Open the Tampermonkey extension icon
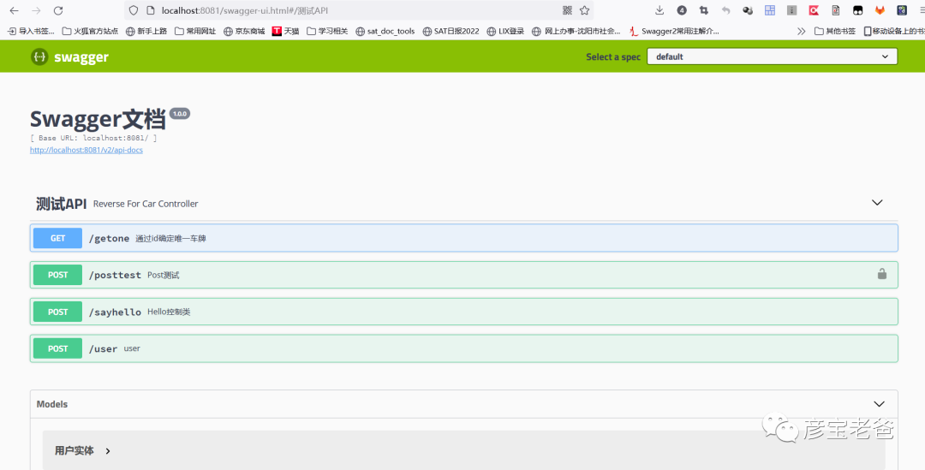 [857, 10]
